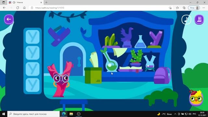208x117 pixels.
Task: Click the taskbar search box
Action: [x=33, y=114]
